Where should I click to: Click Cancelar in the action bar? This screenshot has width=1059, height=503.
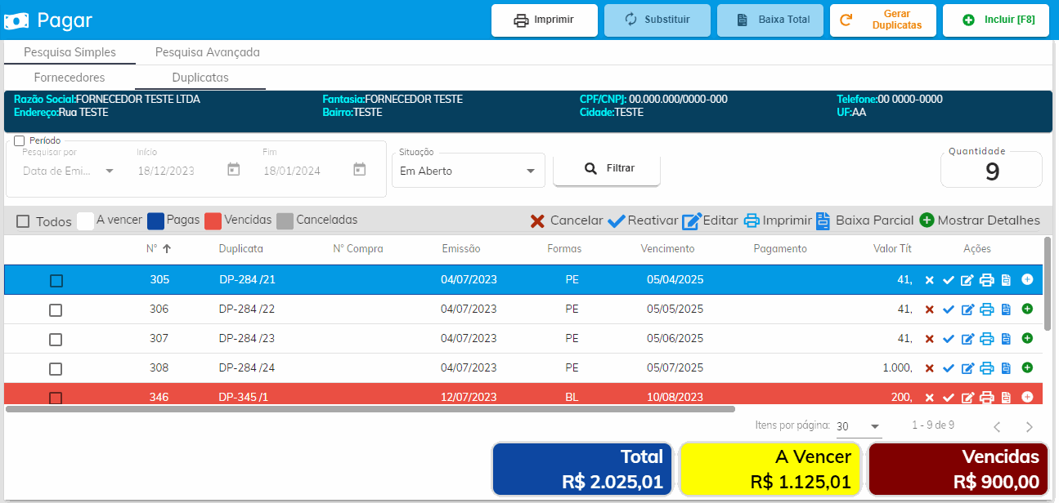click(x=567, y=220)
